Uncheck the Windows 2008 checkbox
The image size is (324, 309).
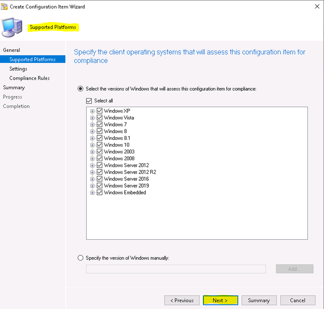(x=99, y=159)
